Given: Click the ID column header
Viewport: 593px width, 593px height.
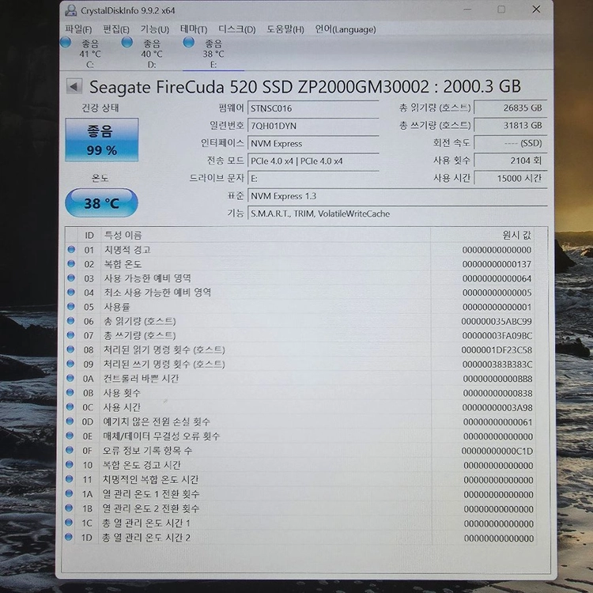Looking at the screenshot, I should [x=89, y=236].
